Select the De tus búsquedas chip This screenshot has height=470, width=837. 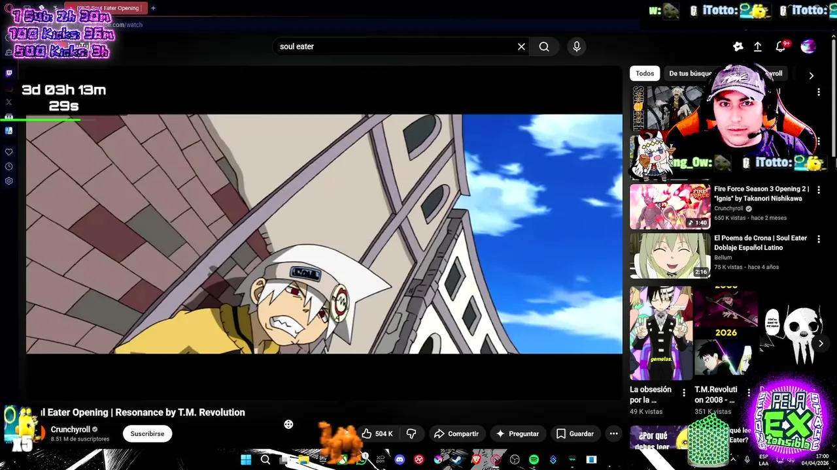(x=690, y=74)
